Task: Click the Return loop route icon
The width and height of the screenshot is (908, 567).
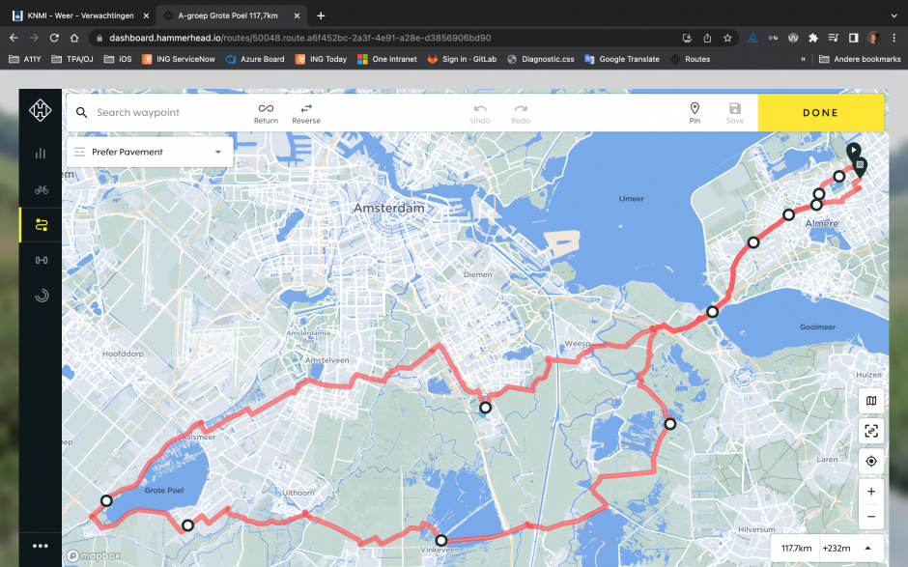Action: [x=266, y=112]
